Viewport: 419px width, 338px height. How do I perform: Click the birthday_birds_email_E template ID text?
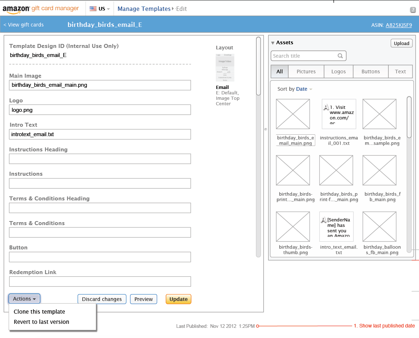coord(38,55)
